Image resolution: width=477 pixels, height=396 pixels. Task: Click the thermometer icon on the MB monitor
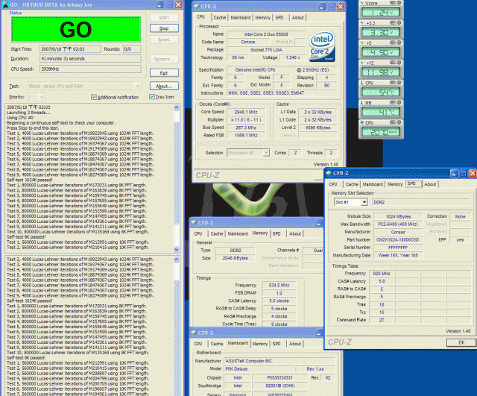(x=362, y=103)
